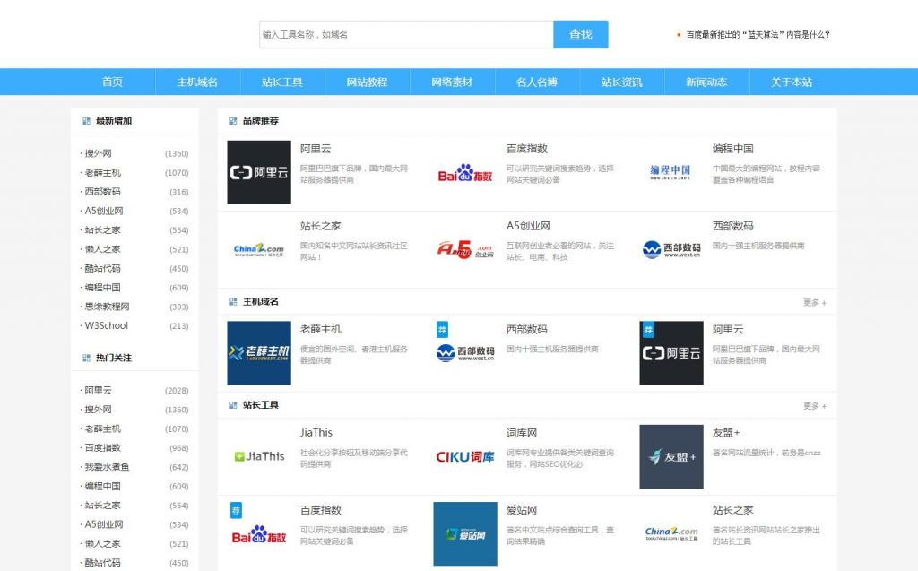Click the 查找 search button
The image size is (918, 571).
tap(581, 35)
